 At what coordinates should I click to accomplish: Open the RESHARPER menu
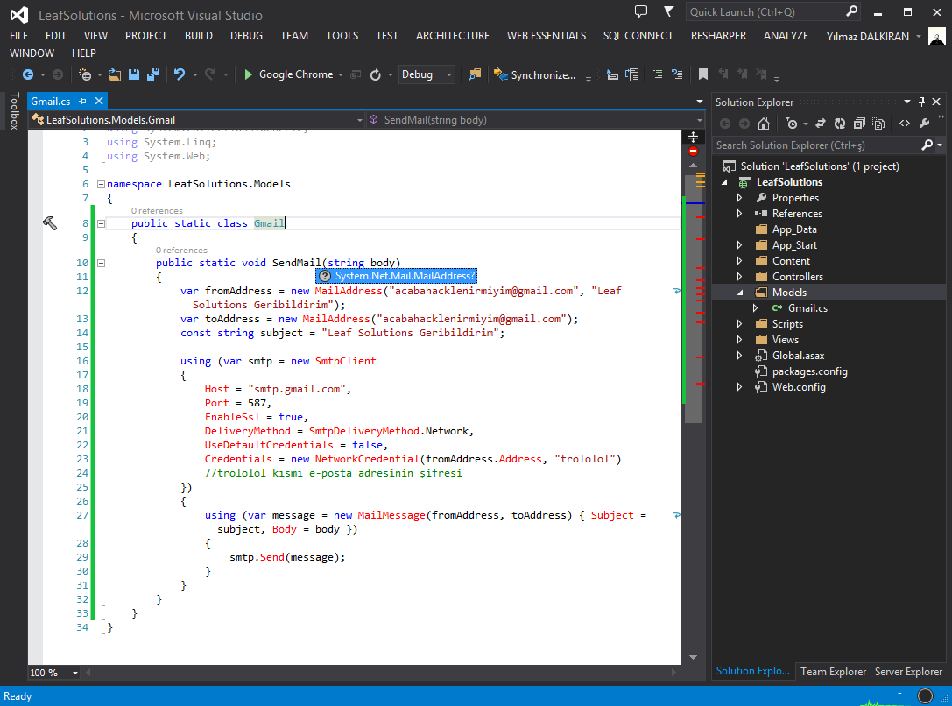(718, 36)
